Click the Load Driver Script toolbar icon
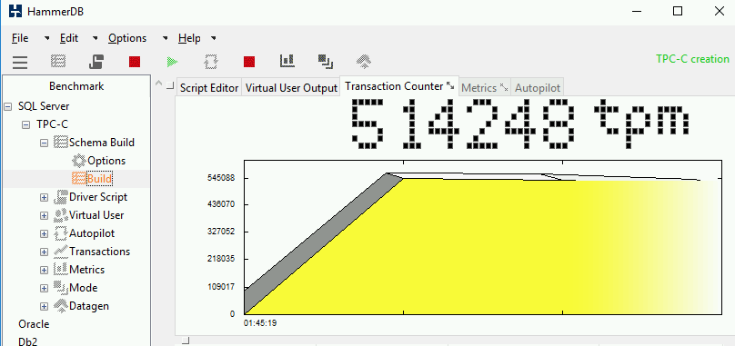Image resolution: width=735 pixels, height=346 pixels. pos(96,62)
